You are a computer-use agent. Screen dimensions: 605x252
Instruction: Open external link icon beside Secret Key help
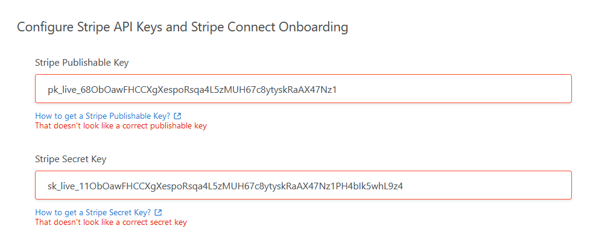click(158, 212)
